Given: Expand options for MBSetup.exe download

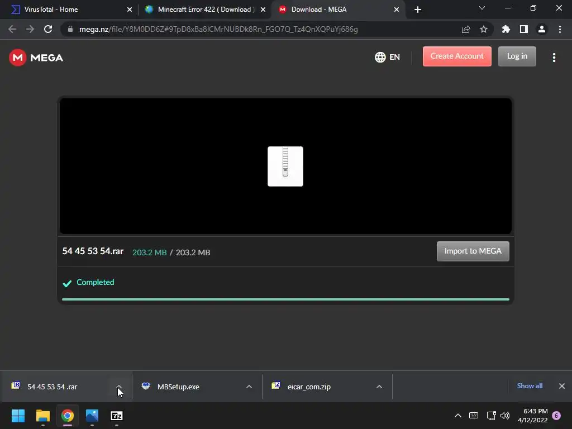Looking at the screenshot, I should point(249,387).
